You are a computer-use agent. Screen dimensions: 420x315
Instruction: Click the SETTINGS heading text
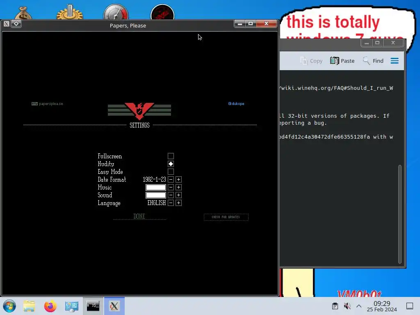point(139,125)
